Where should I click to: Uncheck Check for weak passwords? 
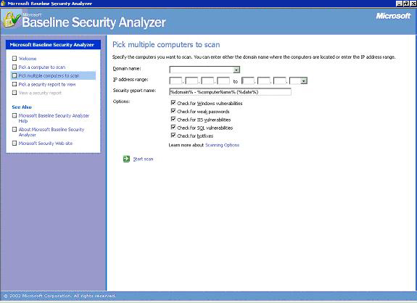coord(173,111)
